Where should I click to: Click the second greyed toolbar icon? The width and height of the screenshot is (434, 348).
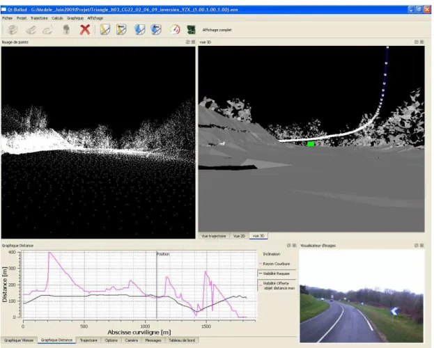[x=31, y=30]
